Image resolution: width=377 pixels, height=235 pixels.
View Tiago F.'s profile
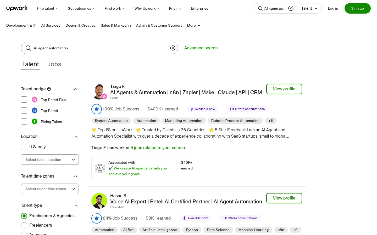tap(284, 89)
